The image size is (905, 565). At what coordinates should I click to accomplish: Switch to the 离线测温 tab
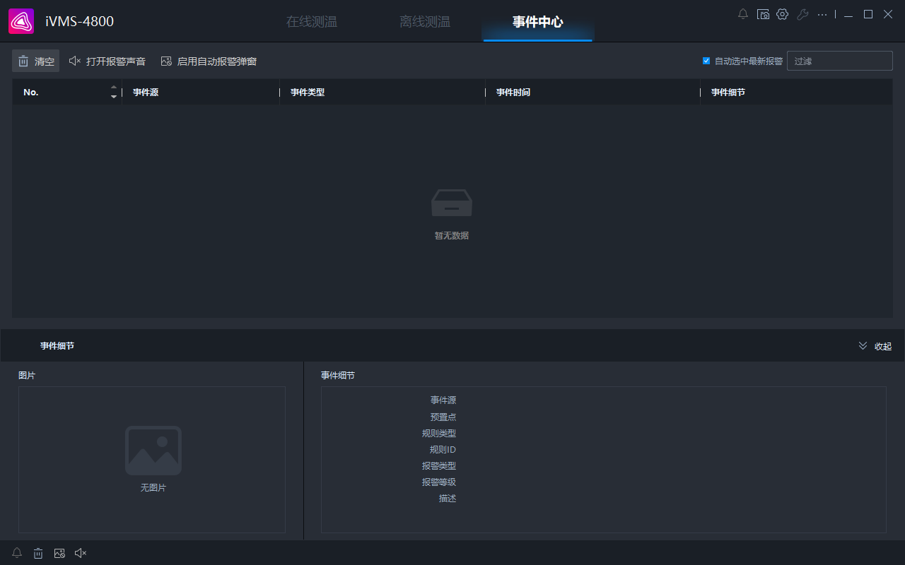pos(425,22)
